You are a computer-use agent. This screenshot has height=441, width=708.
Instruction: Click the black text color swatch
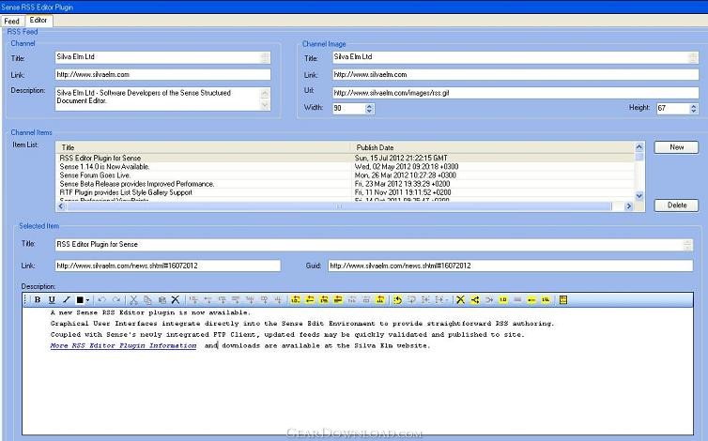80,299
